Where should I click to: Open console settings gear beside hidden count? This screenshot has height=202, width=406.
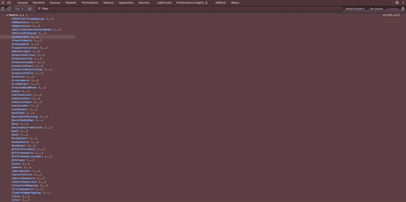[x=403, y=9]
